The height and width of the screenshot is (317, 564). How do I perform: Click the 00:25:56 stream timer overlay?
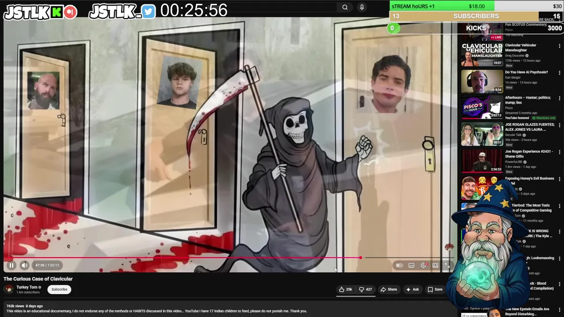click(x=194, y=10)
